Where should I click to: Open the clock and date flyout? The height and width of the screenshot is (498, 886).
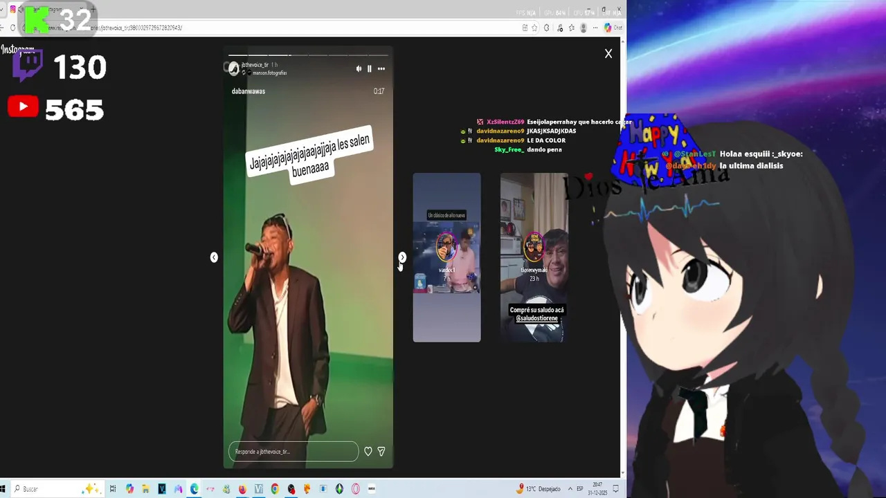click(597, 489)
